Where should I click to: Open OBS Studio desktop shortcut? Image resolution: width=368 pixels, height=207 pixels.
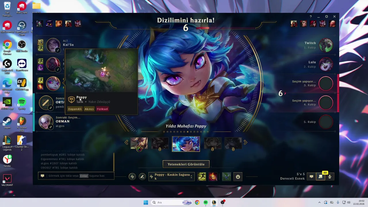tap(22, 46)
